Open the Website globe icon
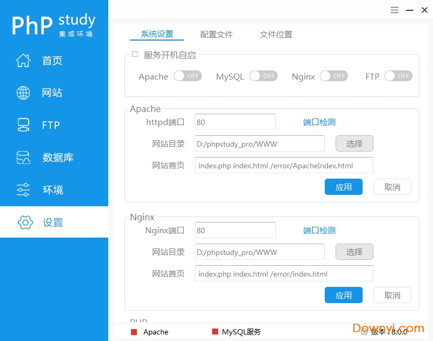Viewport: 433px width, 341px height. click(x=23, y=93)
